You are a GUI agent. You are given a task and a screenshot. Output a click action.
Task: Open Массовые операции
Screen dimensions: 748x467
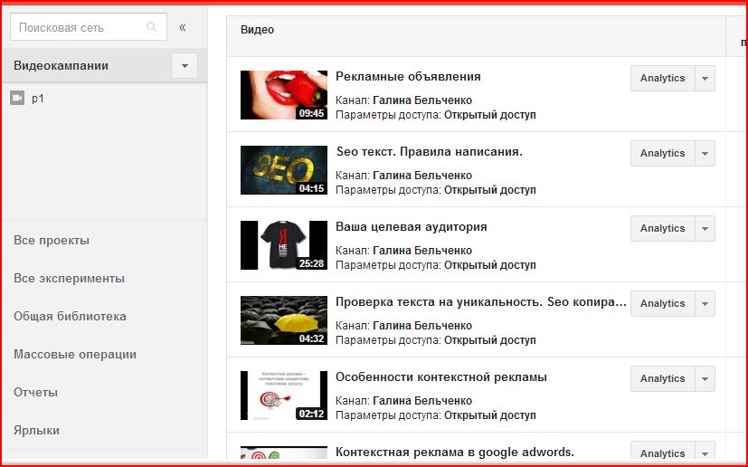point(75,354)
